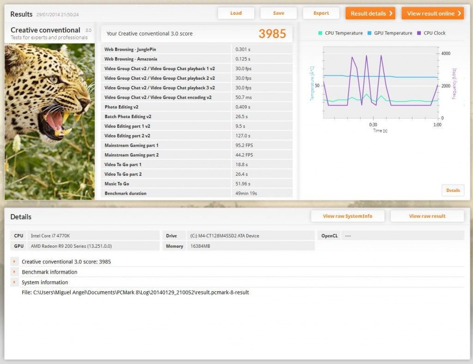Viewport: 473px width, 364px height.
Task: Click the 49min 19s duration value
Action: pyautogui.click(x=246, y=193)
